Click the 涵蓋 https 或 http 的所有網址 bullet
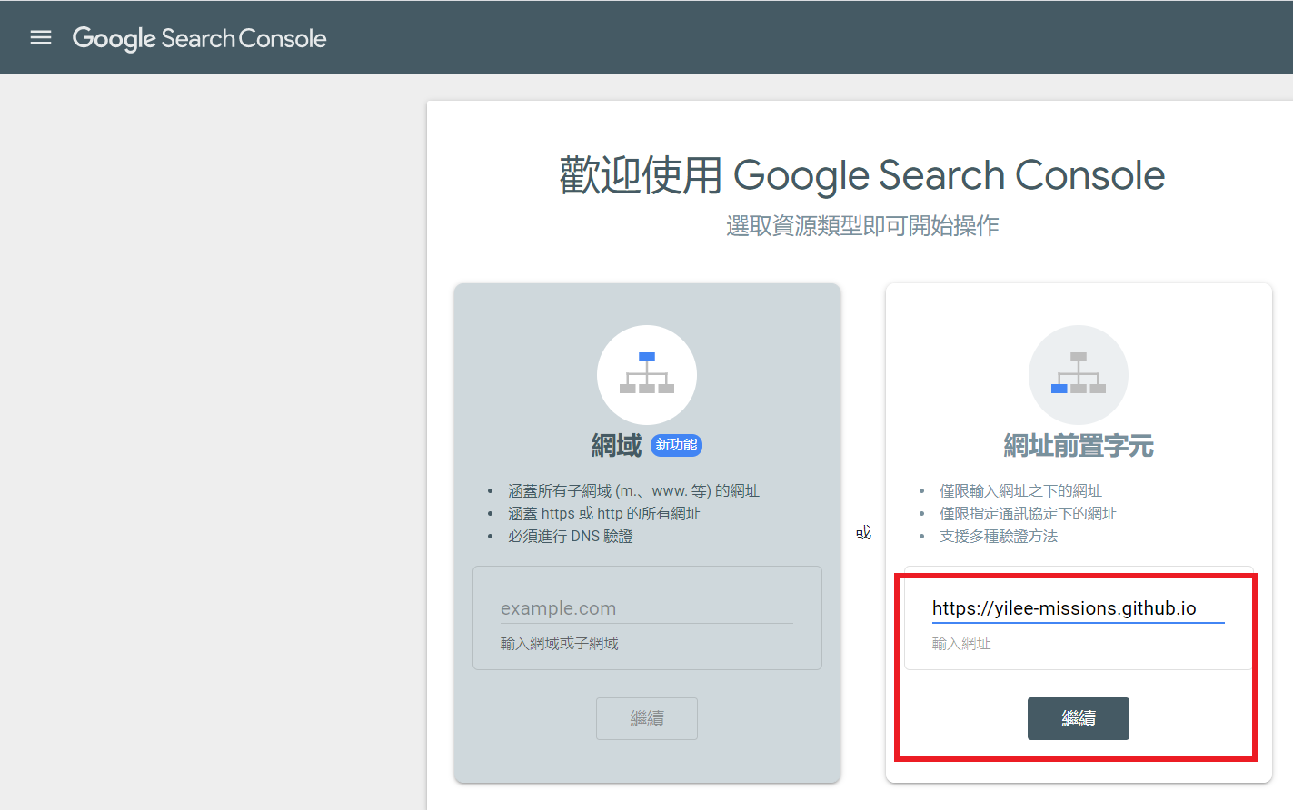 point(603,514)
